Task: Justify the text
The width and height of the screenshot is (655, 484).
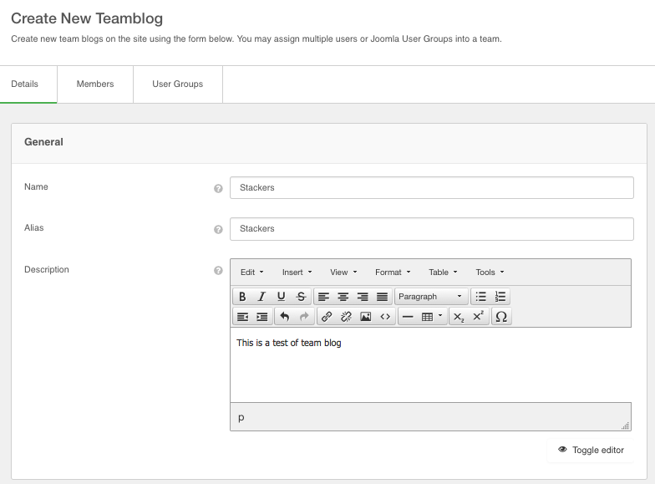Action: coord(383,296)
